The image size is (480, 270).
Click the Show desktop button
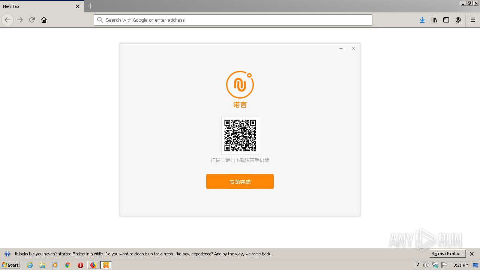(475, 265)
